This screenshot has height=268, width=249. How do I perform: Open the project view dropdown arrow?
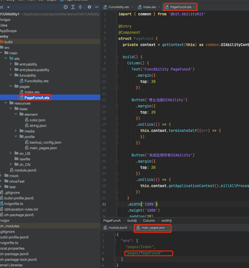click(8, 7)
